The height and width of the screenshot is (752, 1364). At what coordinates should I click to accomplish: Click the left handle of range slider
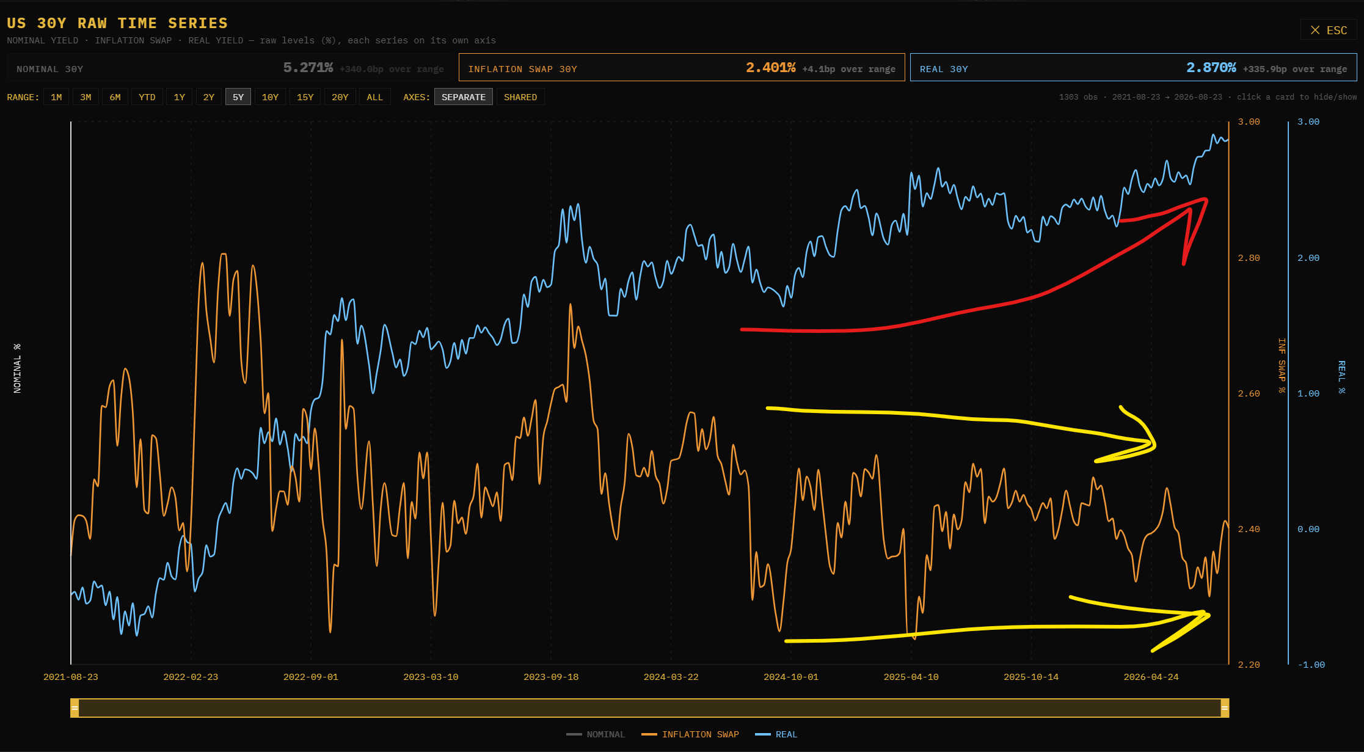75,708
